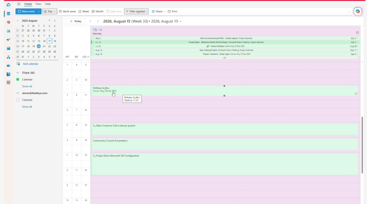Image resolution: width=367 pixels, height=204 pixels.
Task: Enable simon@thedoys.com Calendar radio
Action: (x=18, y=100)
